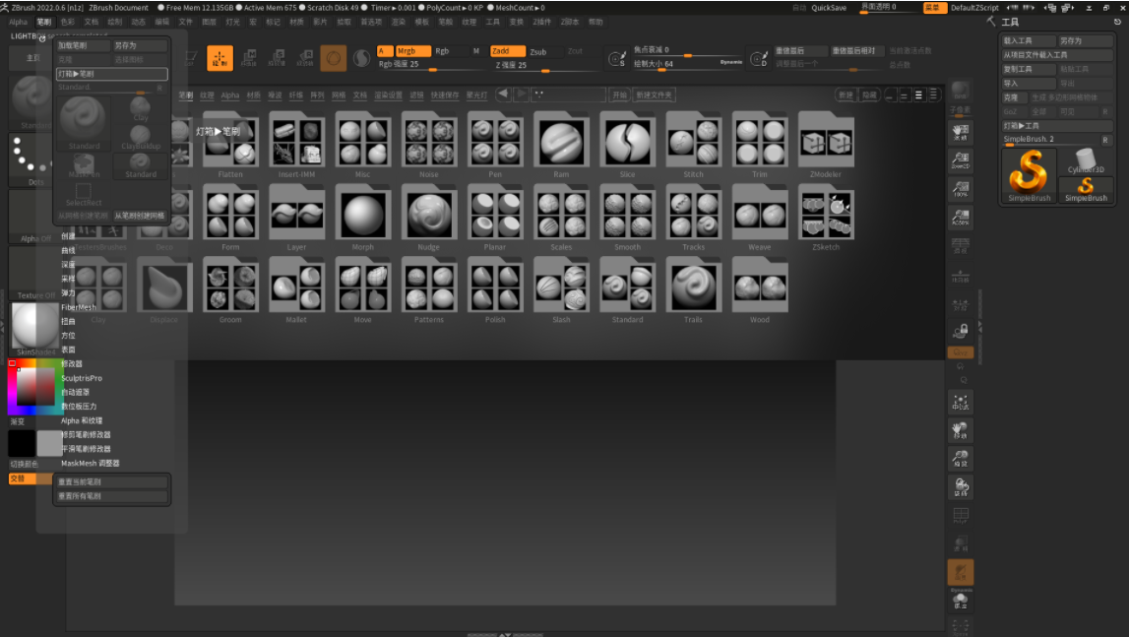Screen dimensions: 1129x637
Task: Toggle the Zadd mode button
Action: [x=508, y=51]
